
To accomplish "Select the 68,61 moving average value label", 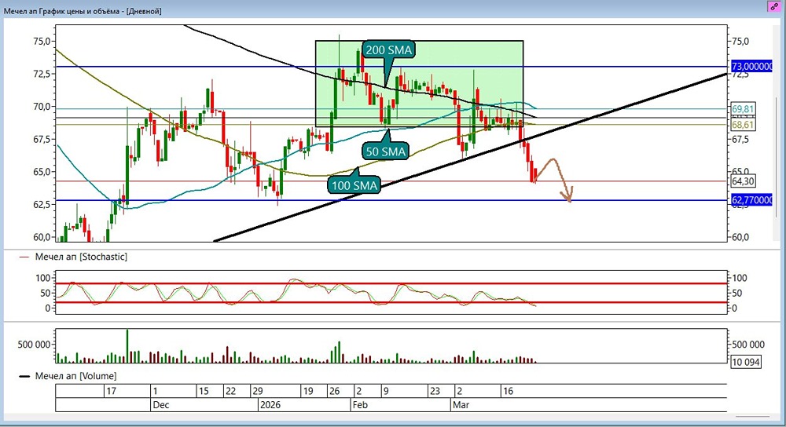I will tap(743, 125).
